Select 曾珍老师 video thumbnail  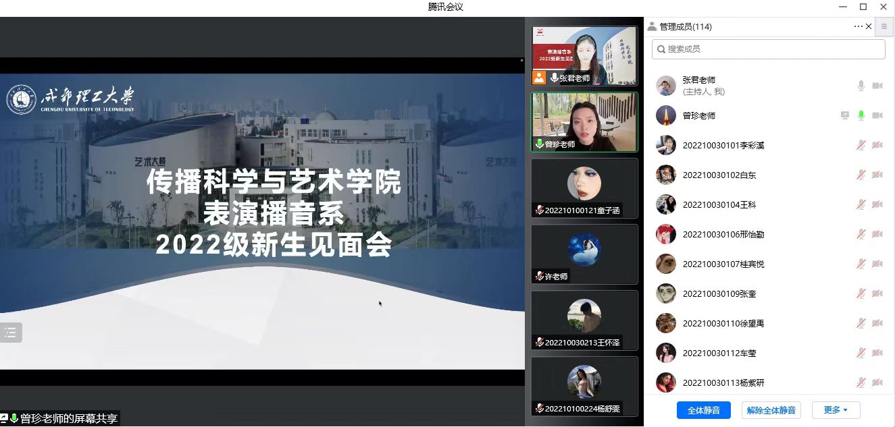click(x=584, y=122)
